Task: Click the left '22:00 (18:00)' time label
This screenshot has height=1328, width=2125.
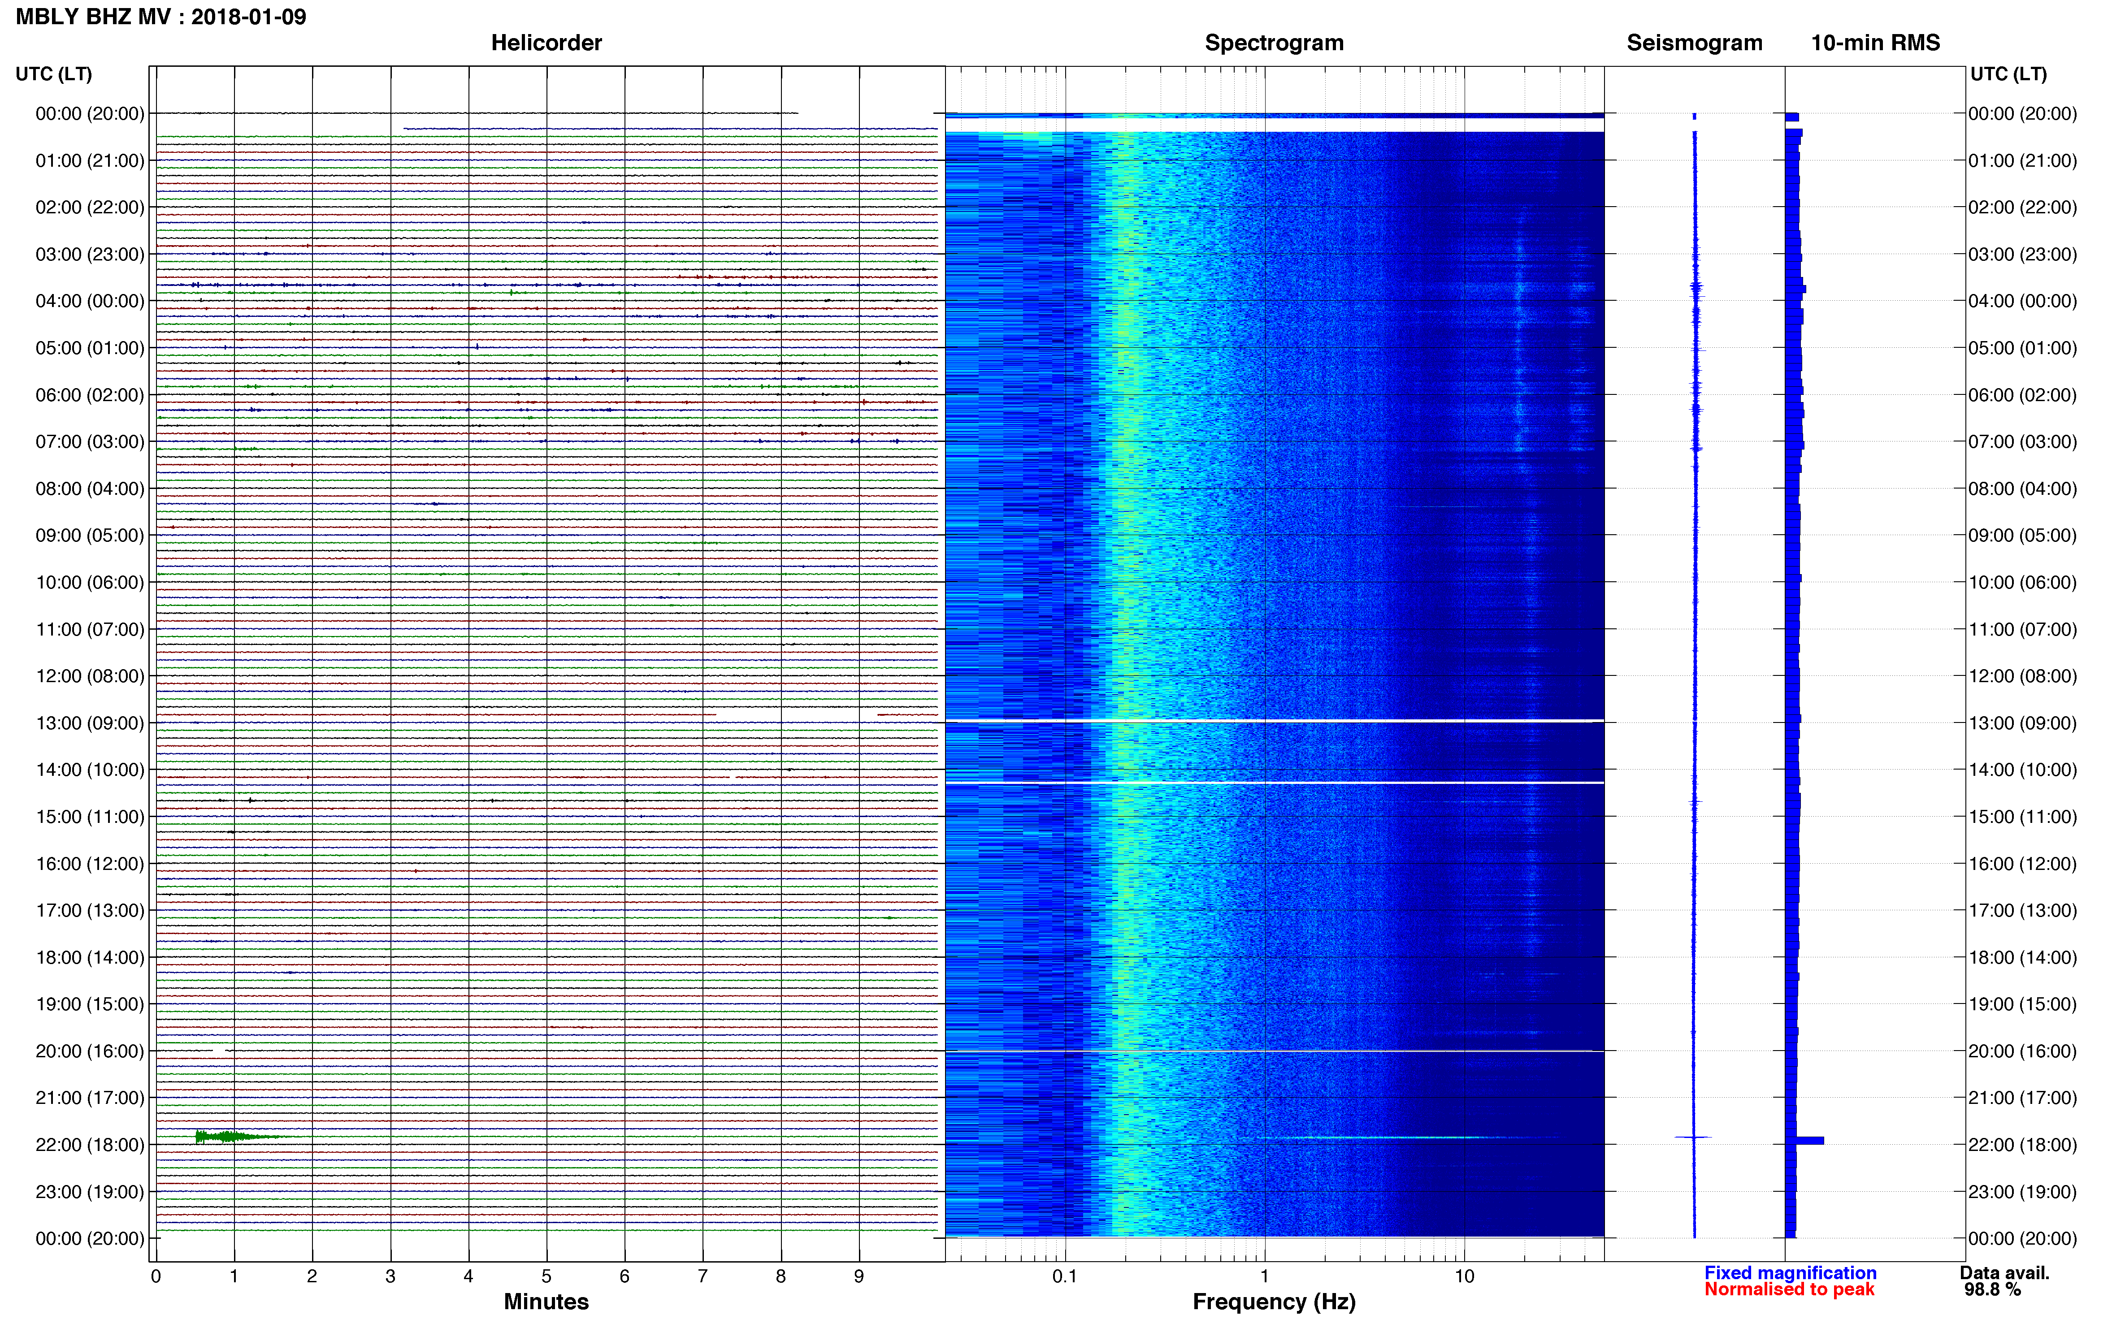Action: [x=90, y=1144]
